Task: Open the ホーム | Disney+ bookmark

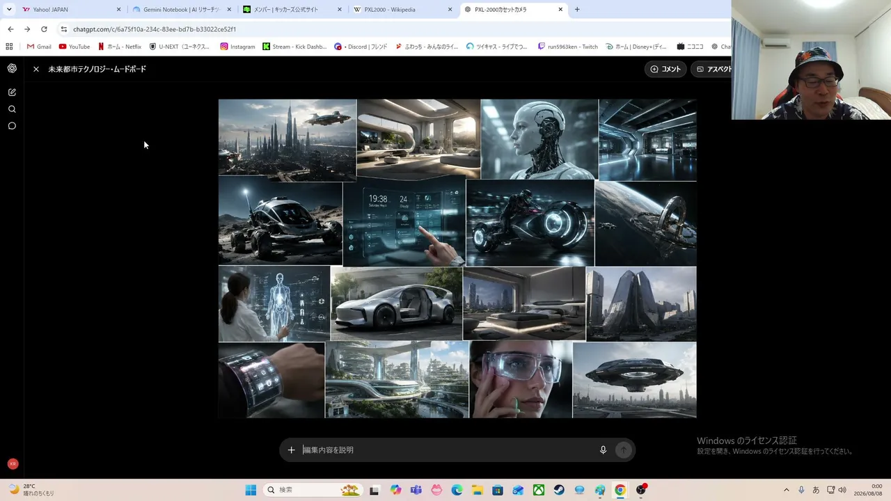Action: 637,47
